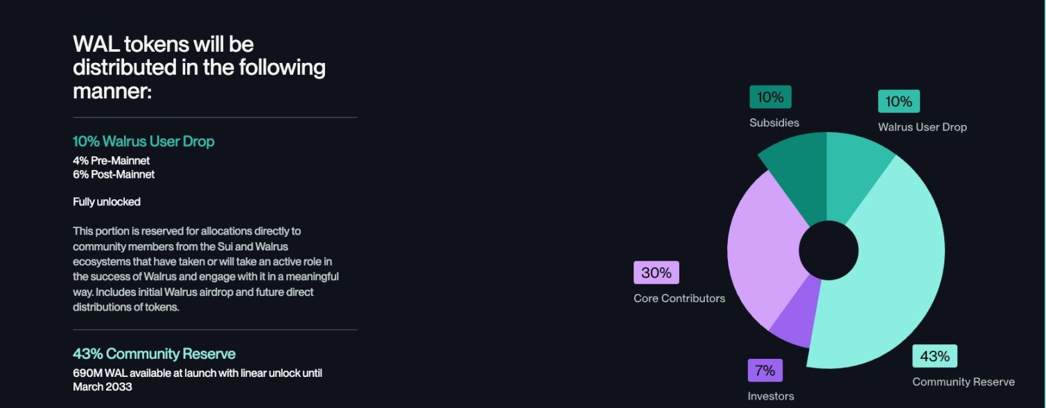Image resolution: width=1046 pixels, height=408 pixels.
Task: Click the 10% Walrus User Drop heading
Action: [143, 141]
